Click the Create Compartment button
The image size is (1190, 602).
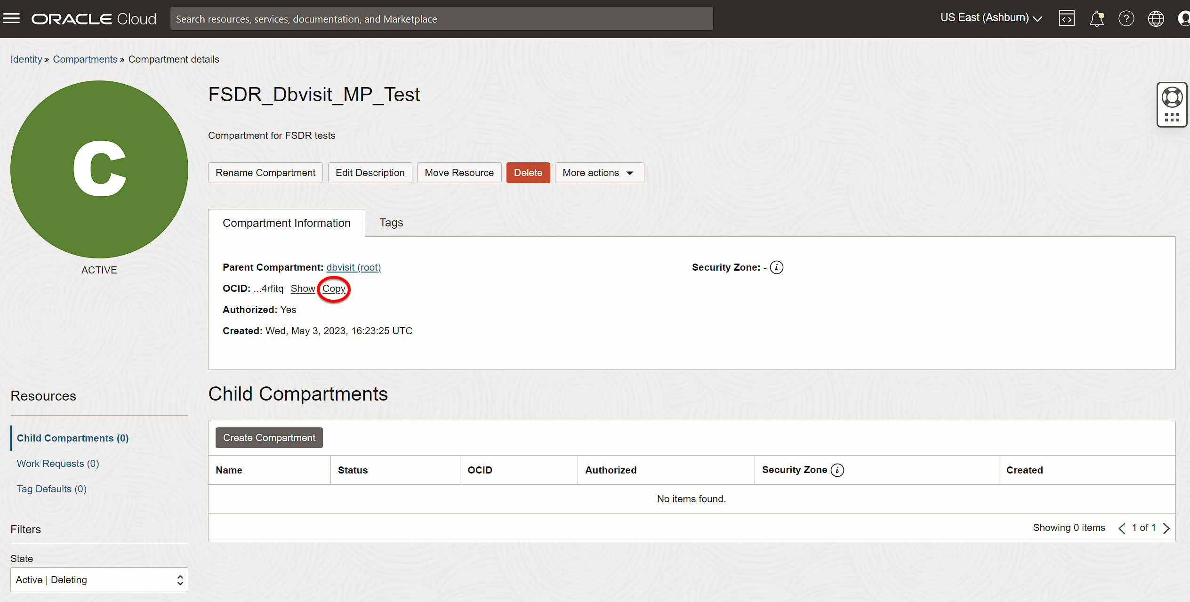pyautogui.click(x=269, y=438)
